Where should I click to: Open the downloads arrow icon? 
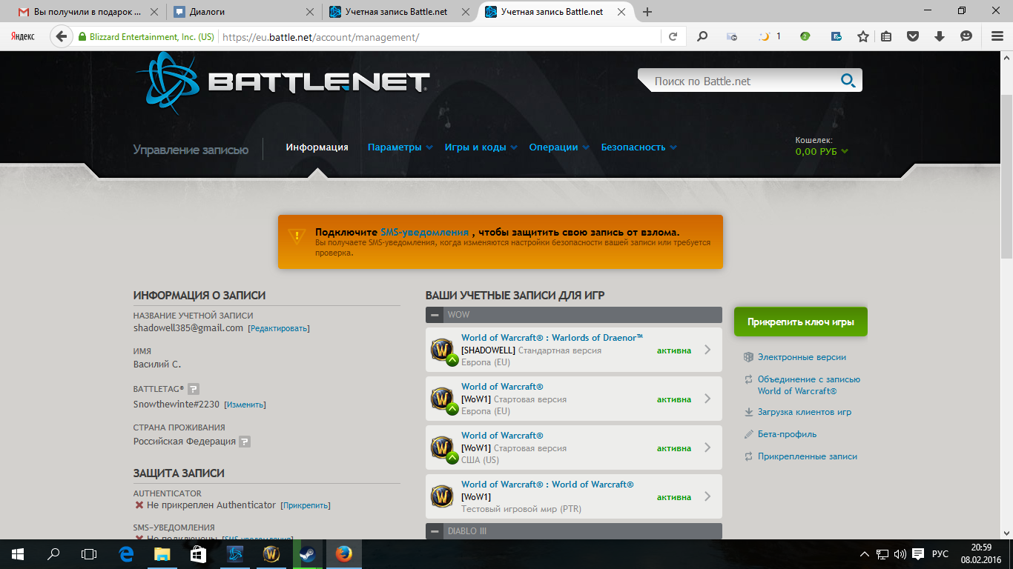(940, 36)
